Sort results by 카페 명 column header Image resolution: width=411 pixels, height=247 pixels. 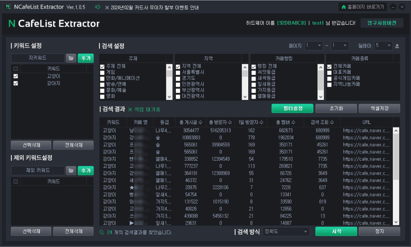(x=140, y=122)
